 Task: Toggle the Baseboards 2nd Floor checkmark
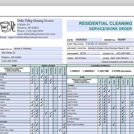tap(105, 99)
